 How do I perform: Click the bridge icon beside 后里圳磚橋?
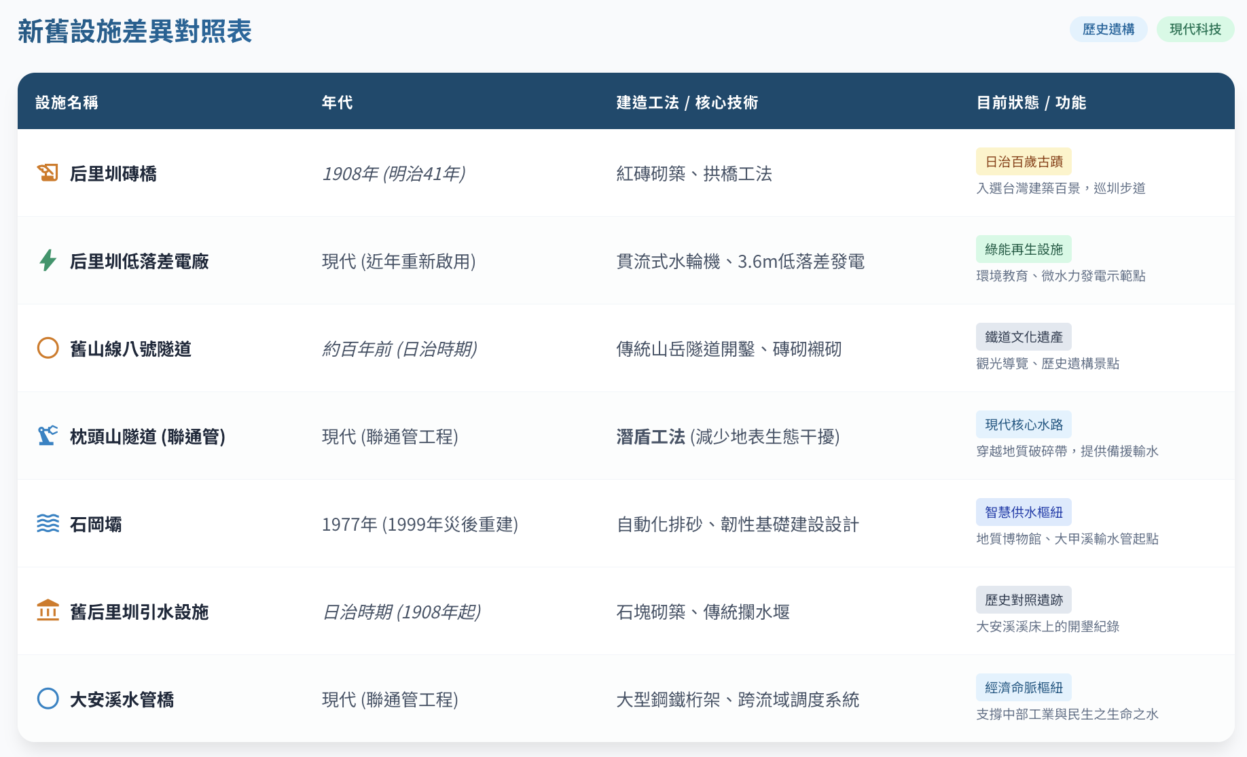coord(48,172)
